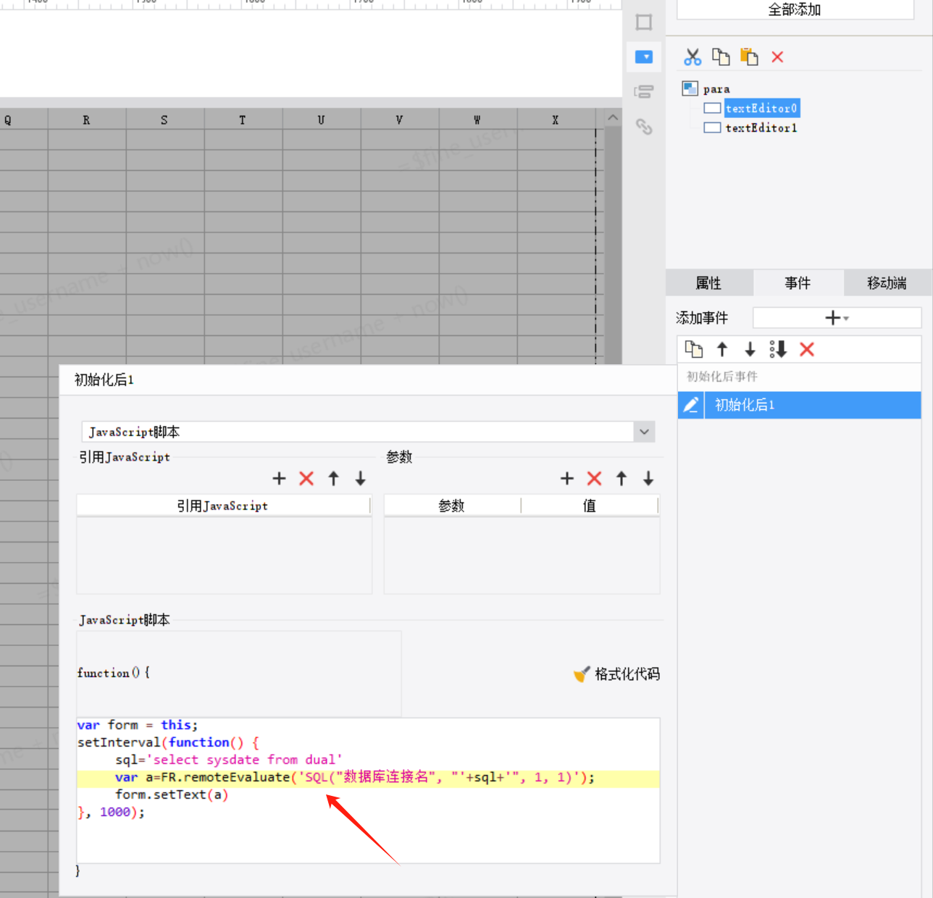
Task: Click the 参数 column header
Action: 452,505
